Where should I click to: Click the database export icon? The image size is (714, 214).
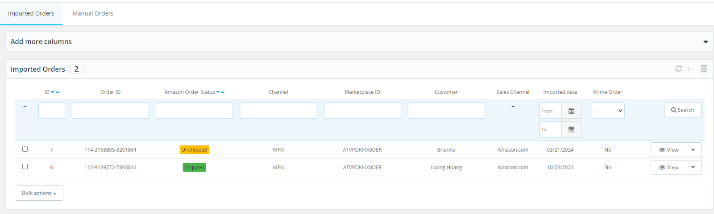click(x=704, y=69)
